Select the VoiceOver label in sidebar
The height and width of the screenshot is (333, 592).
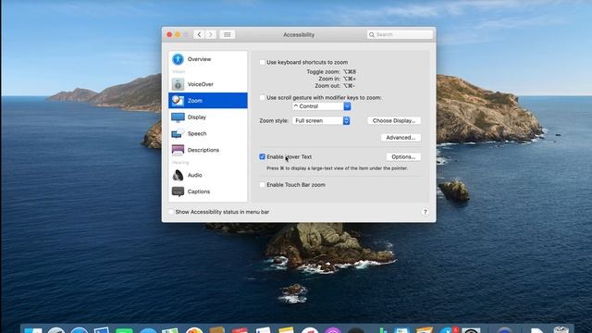click(x=201, y=84)
